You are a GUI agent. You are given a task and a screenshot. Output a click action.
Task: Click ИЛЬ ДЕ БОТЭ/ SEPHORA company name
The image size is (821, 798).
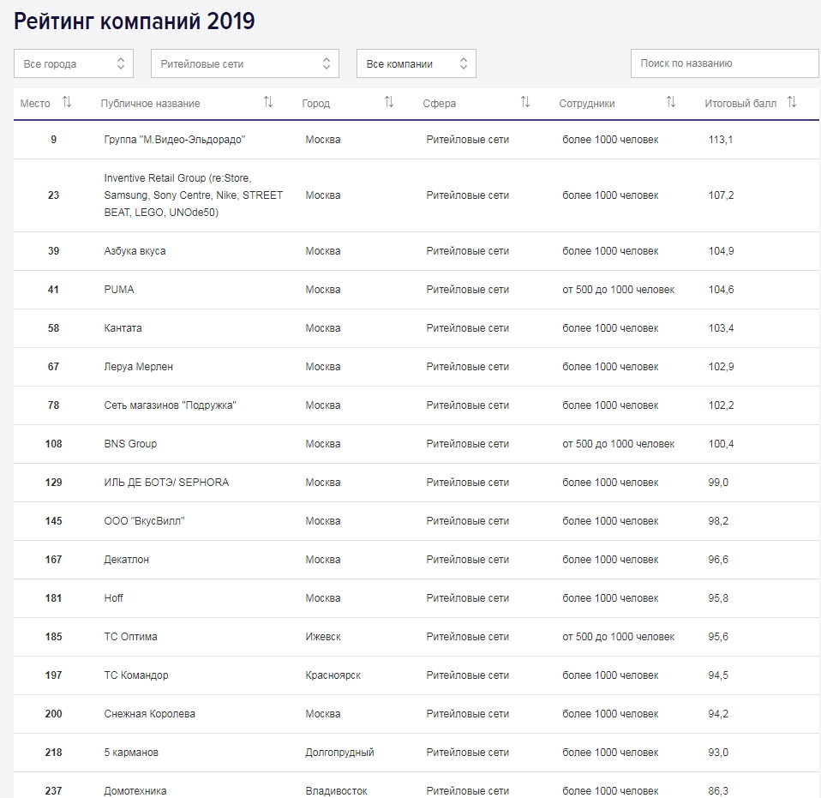pyautogui.click(x=166, y=483)
